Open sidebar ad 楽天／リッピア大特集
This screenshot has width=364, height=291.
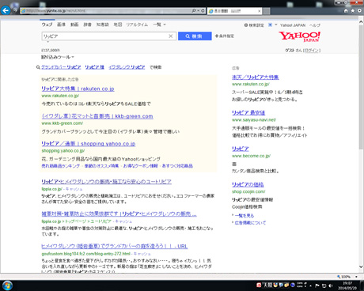click(x=256, y=77)
